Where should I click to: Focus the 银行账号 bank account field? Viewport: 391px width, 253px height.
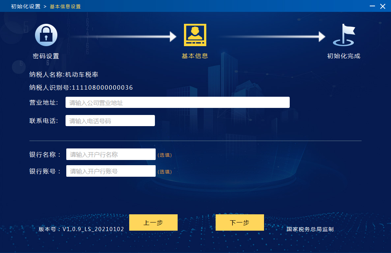click(x=111, y=171)
